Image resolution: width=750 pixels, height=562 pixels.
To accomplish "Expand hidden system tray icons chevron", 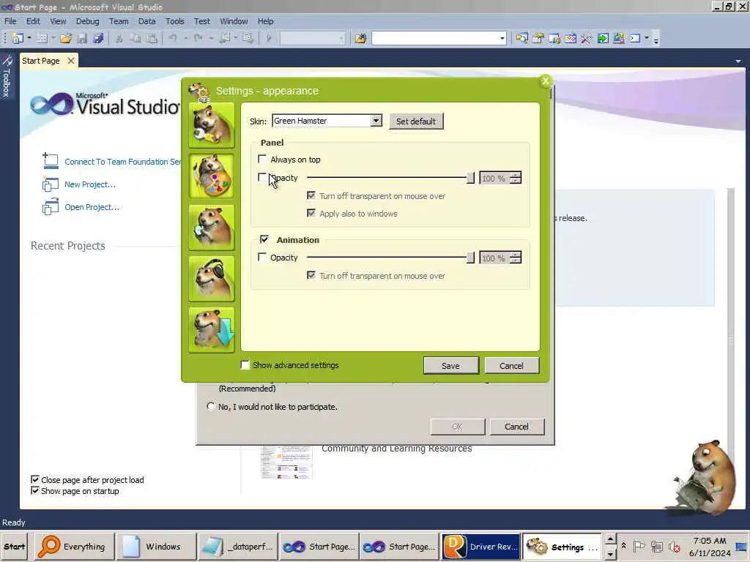I will click(624, 545).
